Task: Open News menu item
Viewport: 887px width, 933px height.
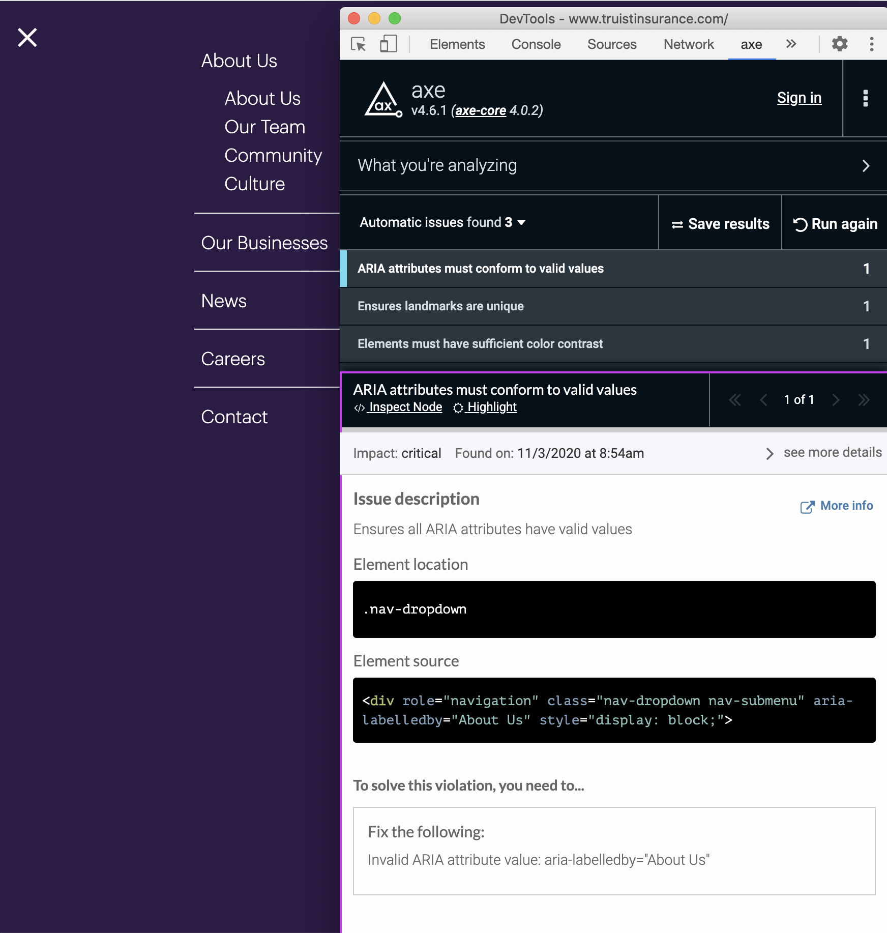Action: pos(224,301)
